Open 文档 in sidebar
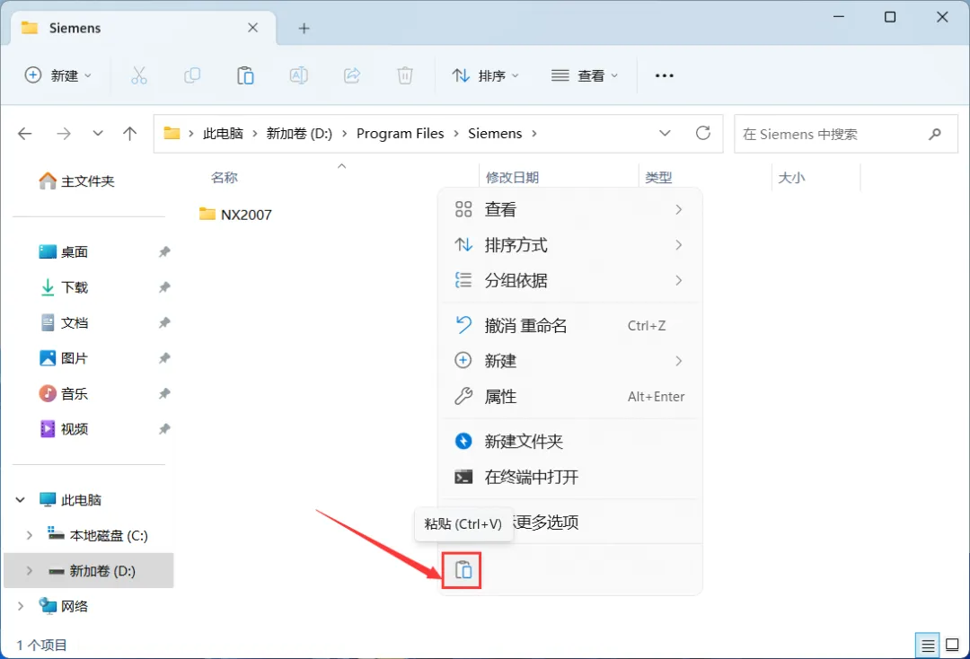Screen dimensions: 970x659 click(x=64, y=322)
